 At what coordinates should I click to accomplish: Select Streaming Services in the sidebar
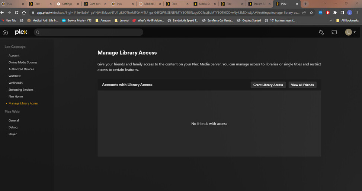[x=21, y=90]
